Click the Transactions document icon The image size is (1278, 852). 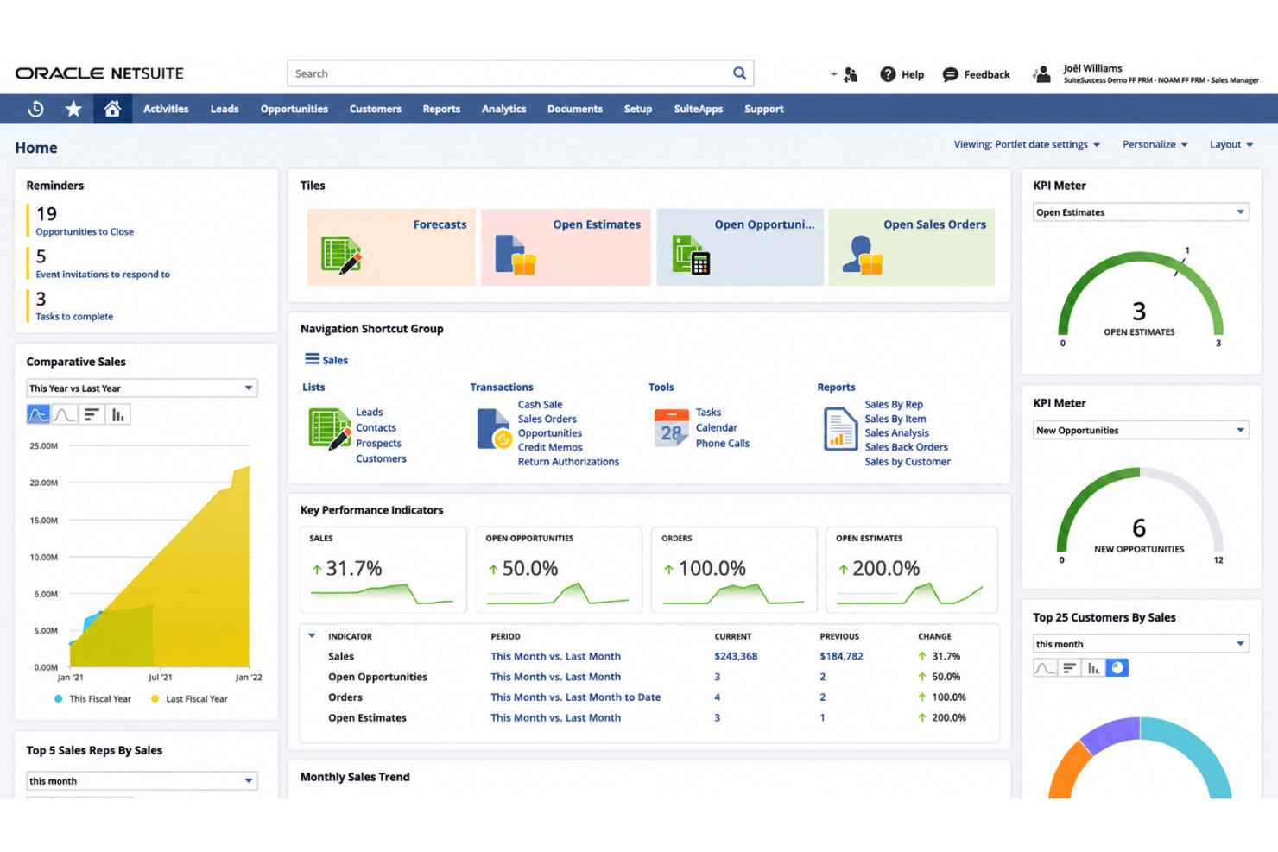tap(494, 429)
